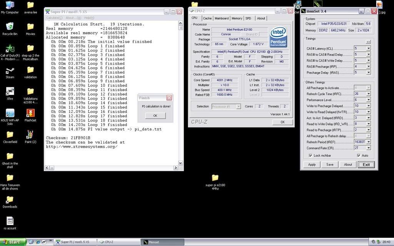The image size is (394, 246).
Task: Toggle the Lock mchbar checkbox
Action: point(311,156)
